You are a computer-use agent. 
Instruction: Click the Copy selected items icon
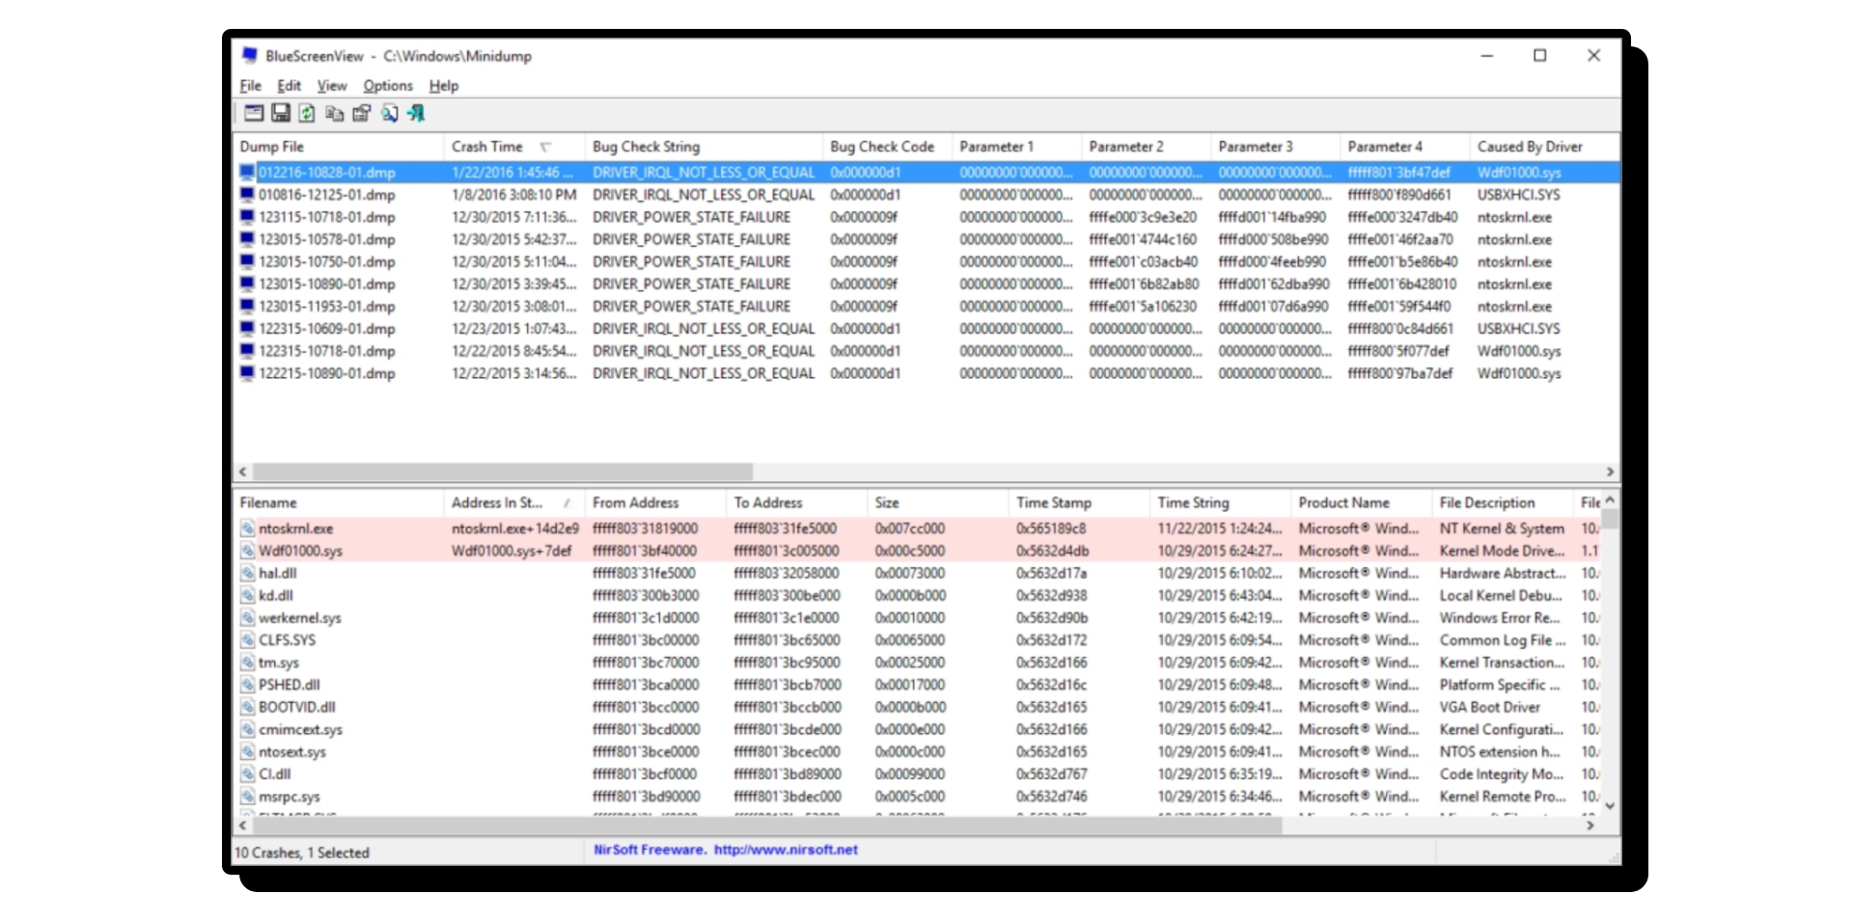pos(334,114)
